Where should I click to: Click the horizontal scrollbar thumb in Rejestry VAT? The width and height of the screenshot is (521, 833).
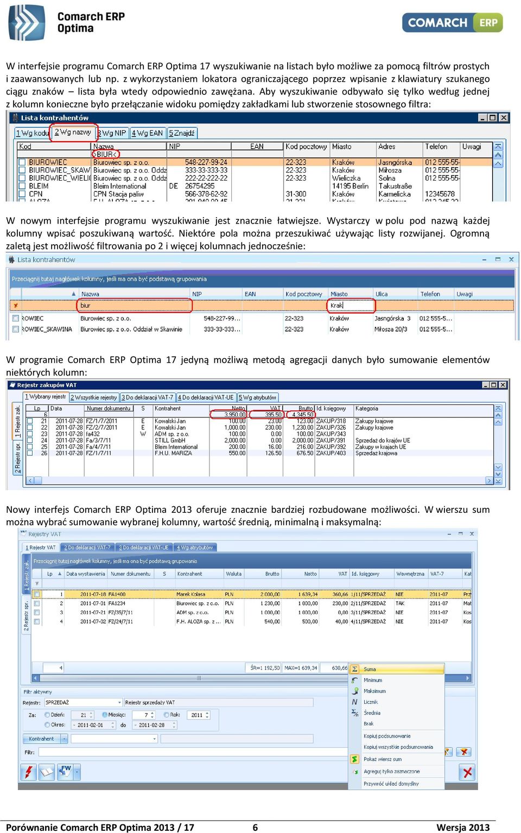199,678
